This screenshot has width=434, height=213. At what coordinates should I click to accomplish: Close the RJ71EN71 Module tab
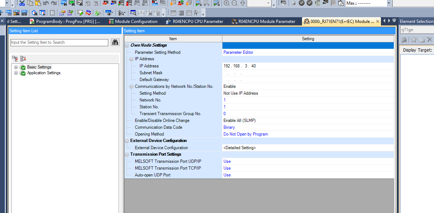pyautogui.click(x=378, y=22)
